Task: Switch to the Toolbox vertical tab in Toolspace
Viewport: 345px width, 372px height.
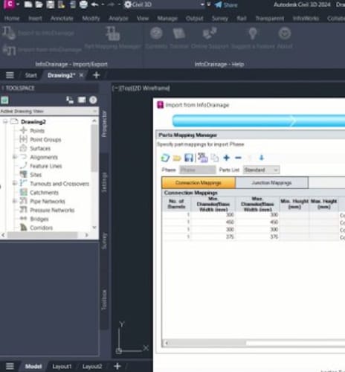Action: click(x=104, y=300)
